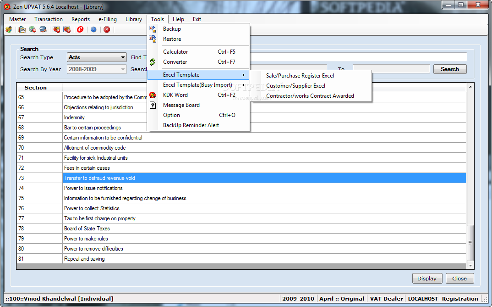Image resolution: width=492 pixels, height=307 pixels.
Task: Click 'VAT Dealer' in status bar
Action: 386,299
